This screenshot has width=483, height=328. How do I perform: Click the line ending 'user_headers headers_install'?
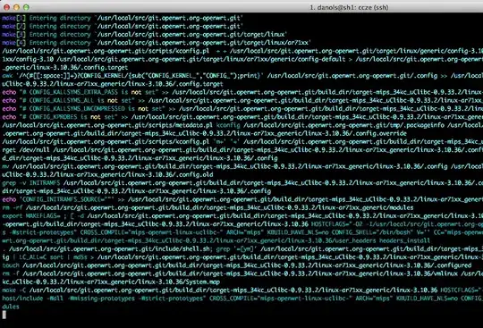click(x=216, y=240)
